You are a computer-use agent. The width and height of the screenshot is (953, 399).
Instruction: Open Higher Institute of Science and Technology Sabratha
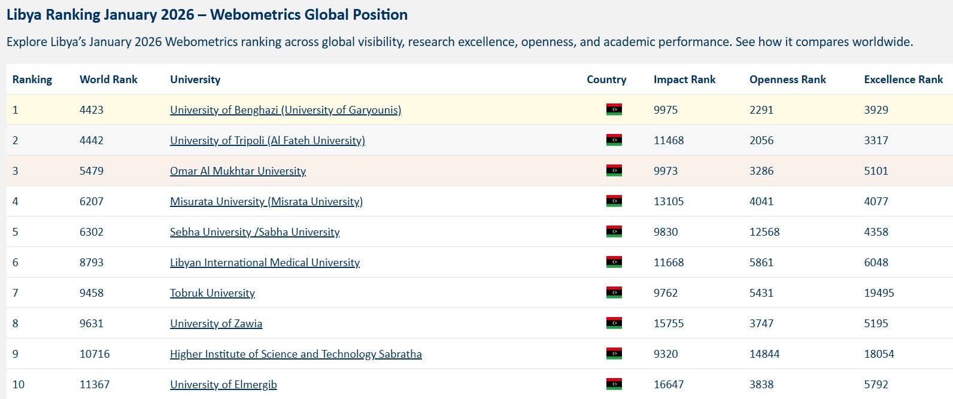click(x=296, y=354)
